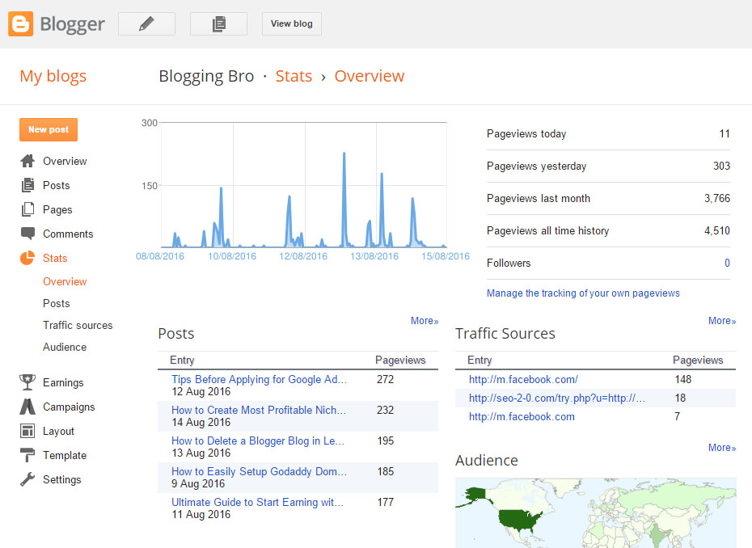The height and width of the screenshot is (548, 752).
Task: Open Pages in sidebar
Action: pyautogui.click(x=57, y=209)
